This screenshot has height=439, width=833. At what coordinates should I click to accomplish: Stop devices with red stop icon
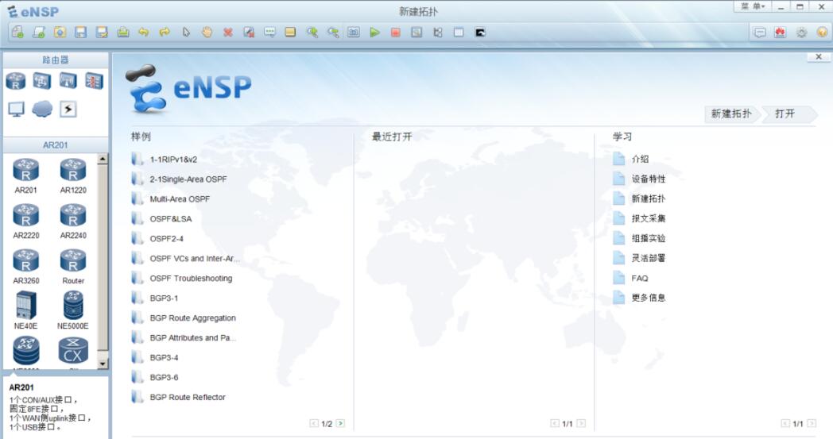click(x=396, y=33)
